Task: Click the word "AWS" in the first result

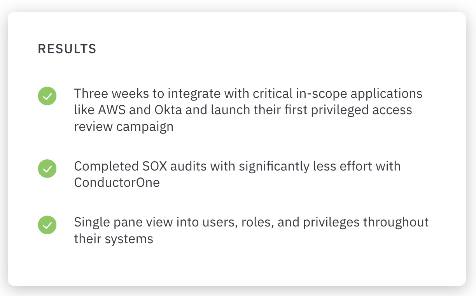Action: 113,110
